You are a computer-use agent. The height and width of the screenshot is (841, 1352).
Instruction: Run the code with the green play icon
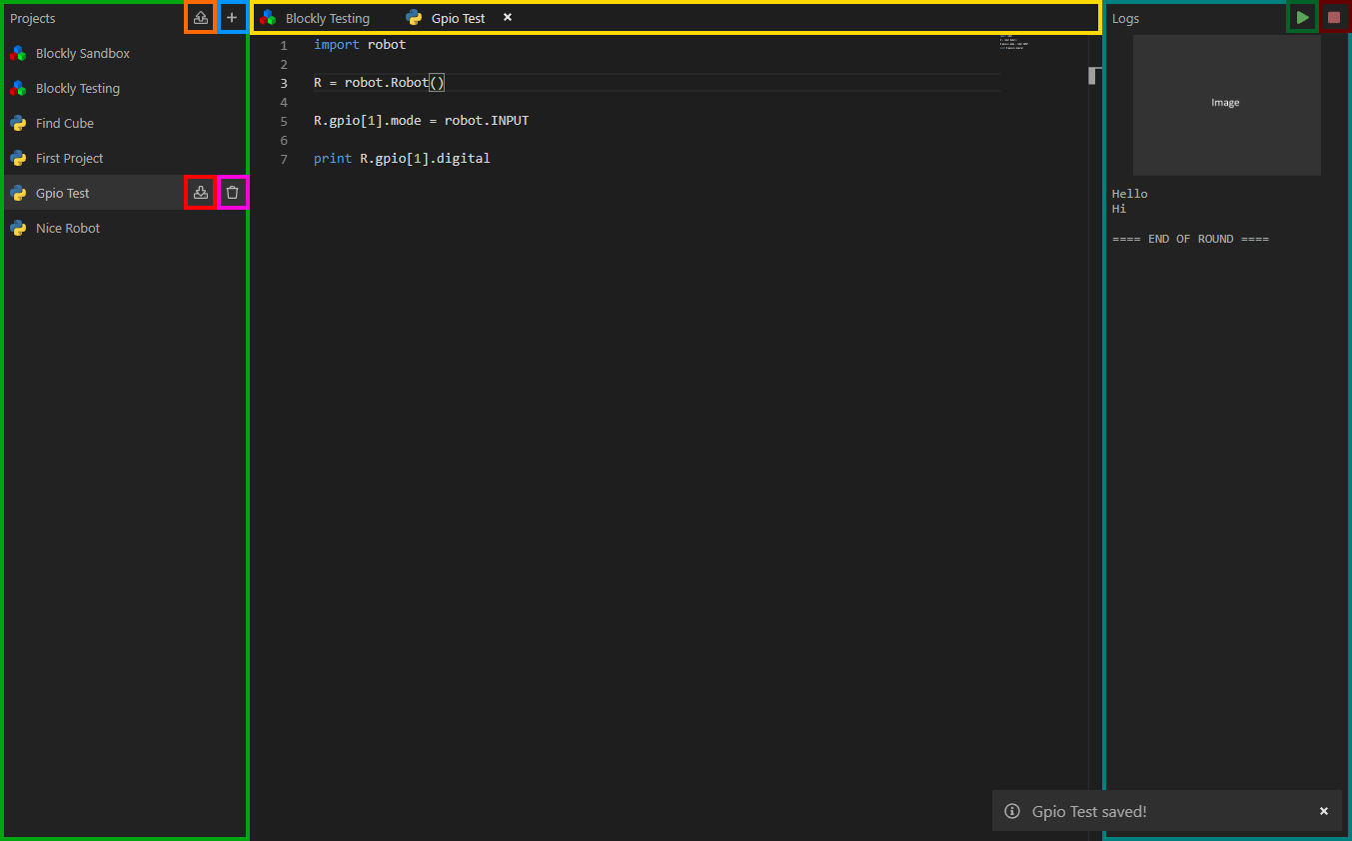tap(1302, 17)
